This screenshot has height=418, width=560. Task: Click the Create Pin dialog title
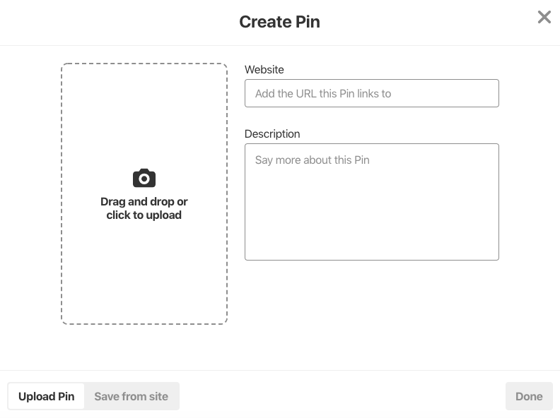[279, 22]
